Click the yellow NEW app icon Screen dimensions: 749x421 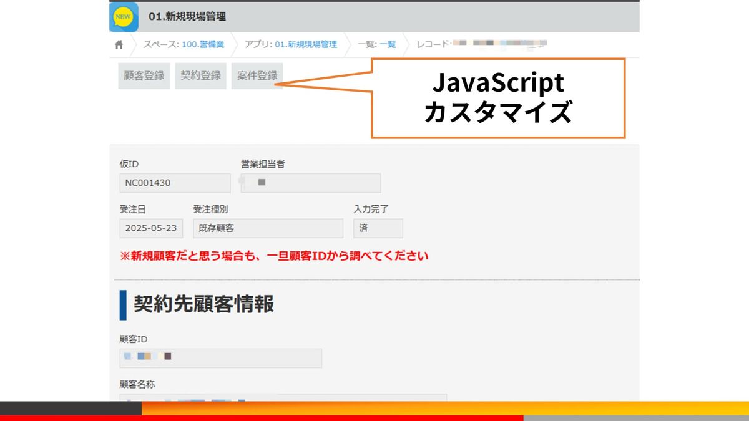[x=124, y=17]
